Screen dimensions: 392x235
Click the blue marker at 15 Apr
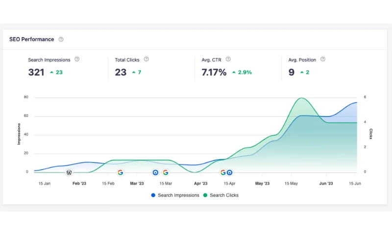[229, 172]
